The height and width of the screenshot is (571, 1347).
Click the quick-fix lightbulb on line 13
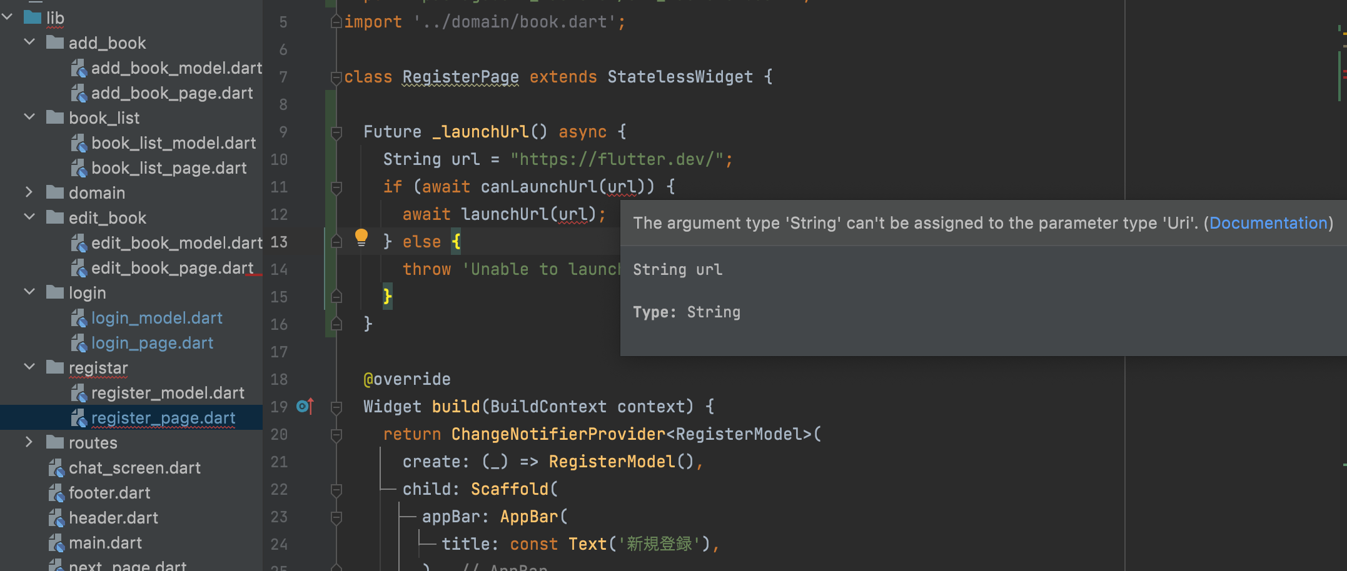pyautogui.click(x=361, y=237)
